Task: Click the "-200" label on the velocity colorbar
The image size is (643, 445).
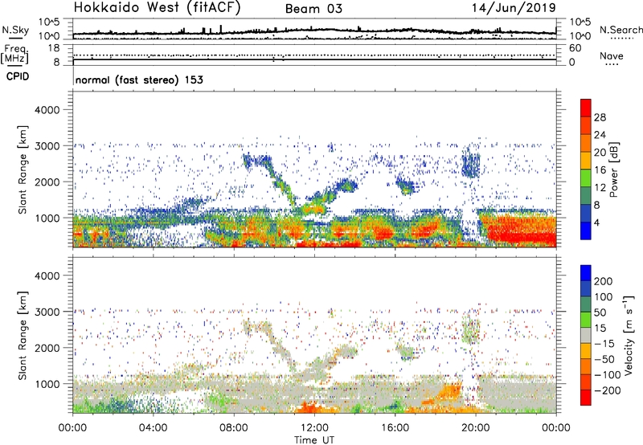Action: [607, 390]
